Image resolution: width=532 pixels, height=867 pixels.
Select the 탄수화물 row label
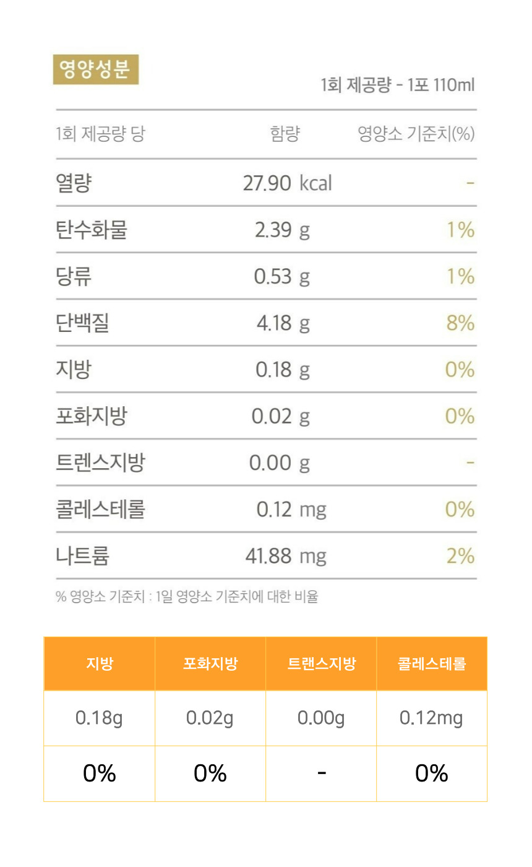click(91, 230)
